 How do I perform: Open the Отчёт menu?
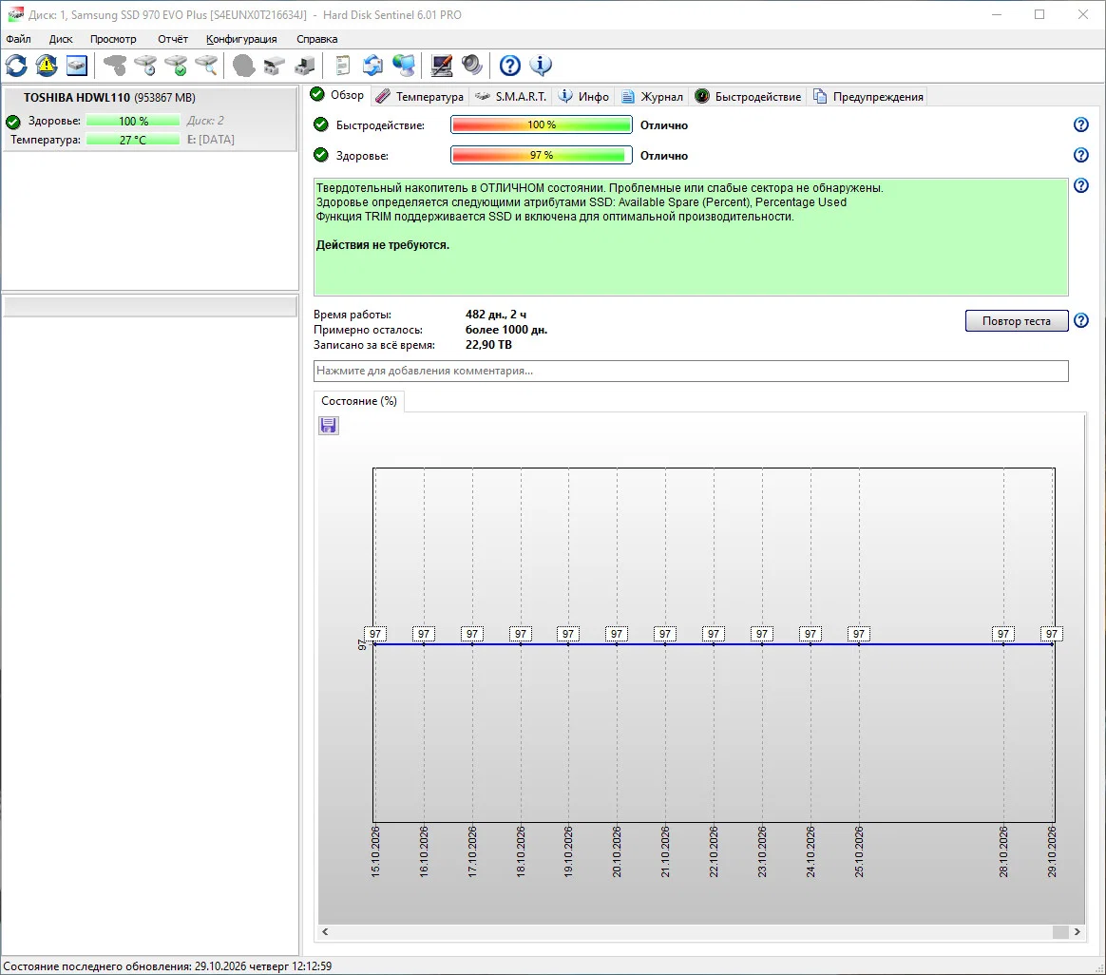tap(173, 39)
